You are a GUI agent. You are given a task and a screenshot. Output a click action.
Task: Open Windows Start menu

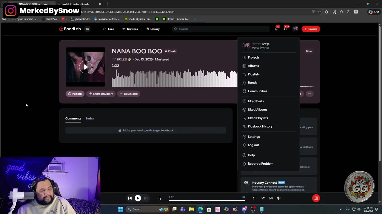coord(121,209)
